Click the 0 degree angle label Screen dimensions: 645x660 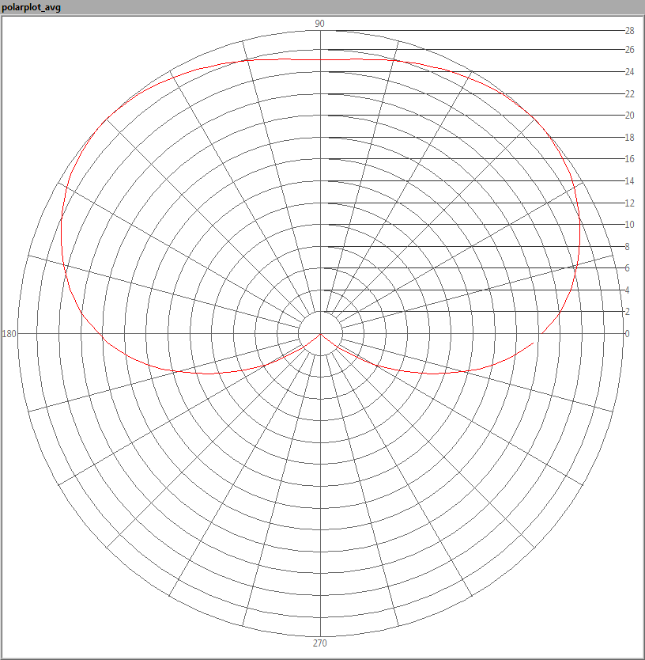[628, 334]
